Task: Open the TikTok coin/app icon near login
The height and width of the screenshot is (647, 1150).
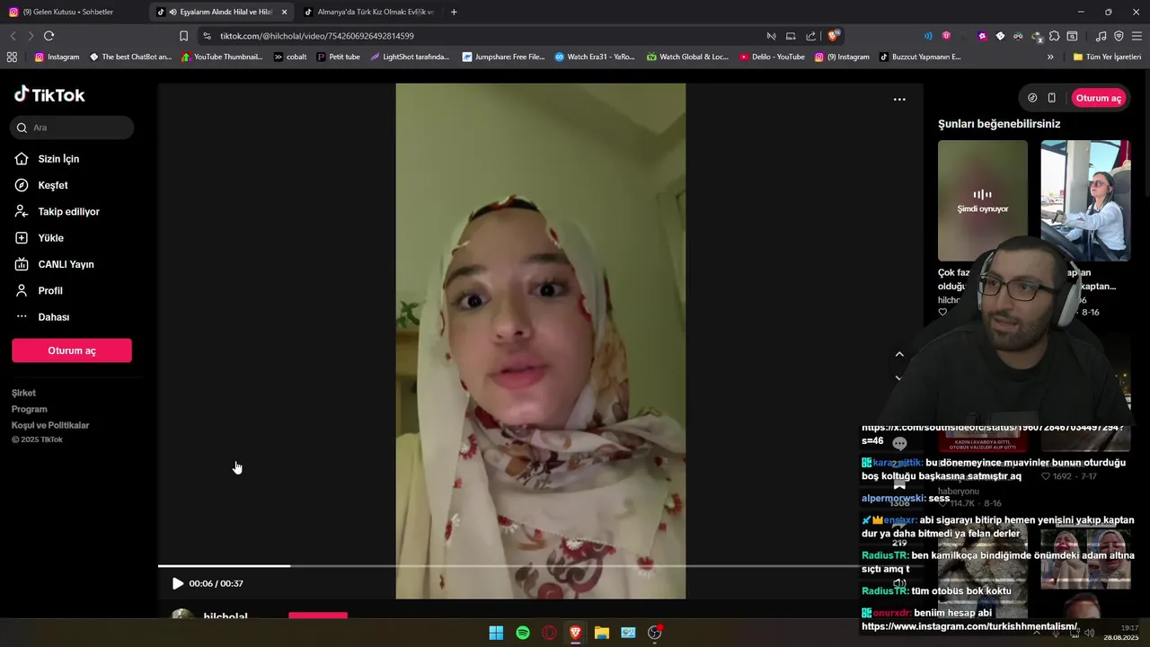Action: [1032, 98]
